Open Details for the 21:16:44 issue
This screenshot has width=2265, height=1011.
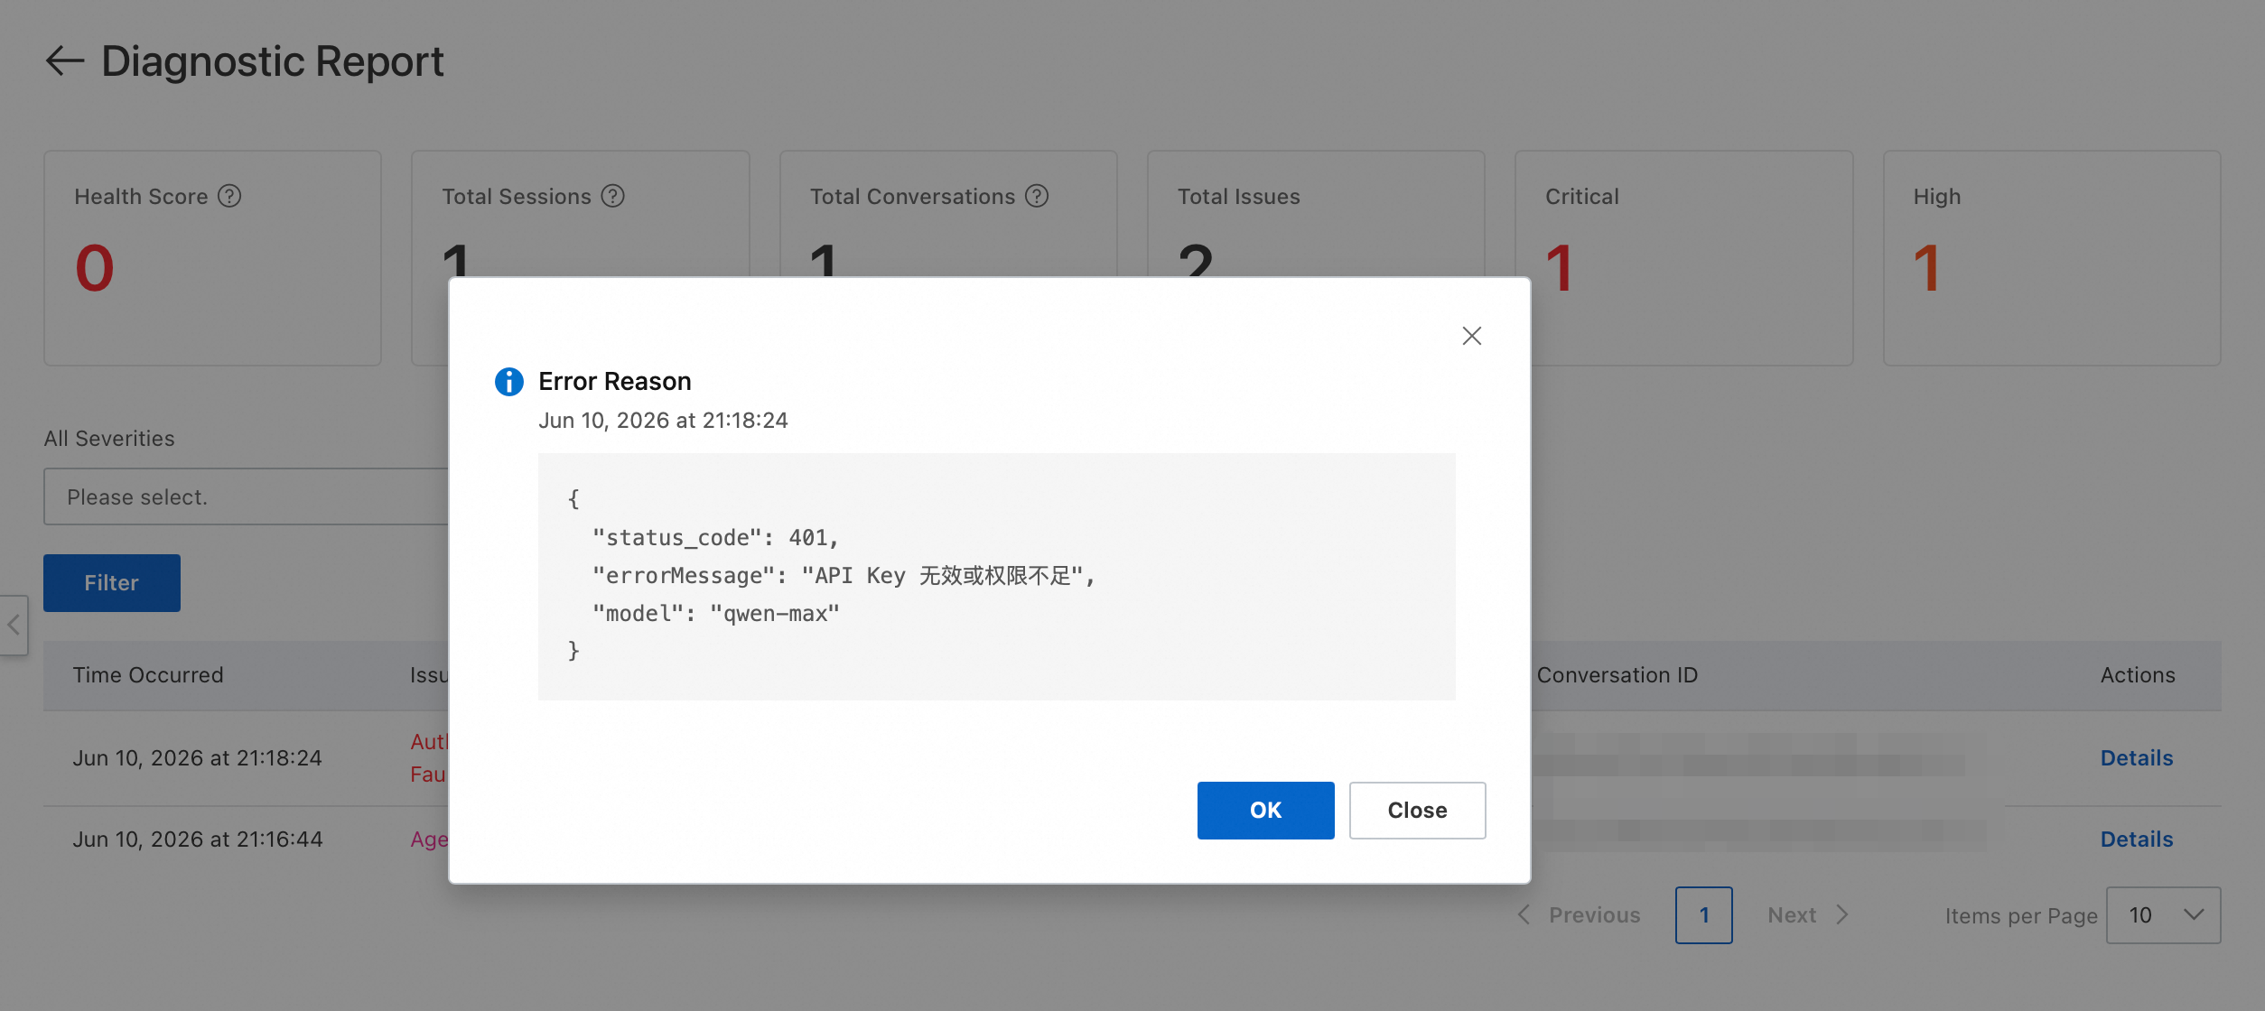click(x=2137, y=839)
